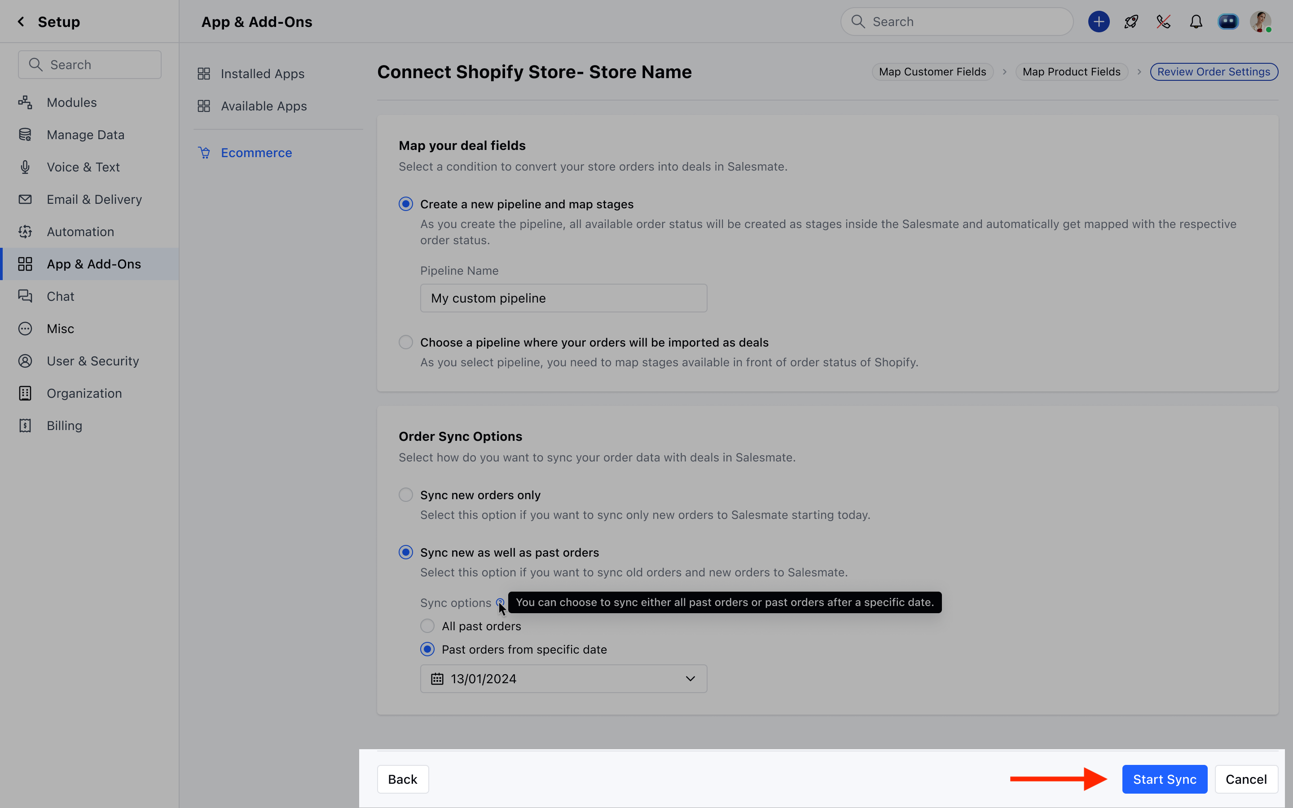
Task: Click the Organization building icon
Action: pyautogui.click(x=25, y=393)
